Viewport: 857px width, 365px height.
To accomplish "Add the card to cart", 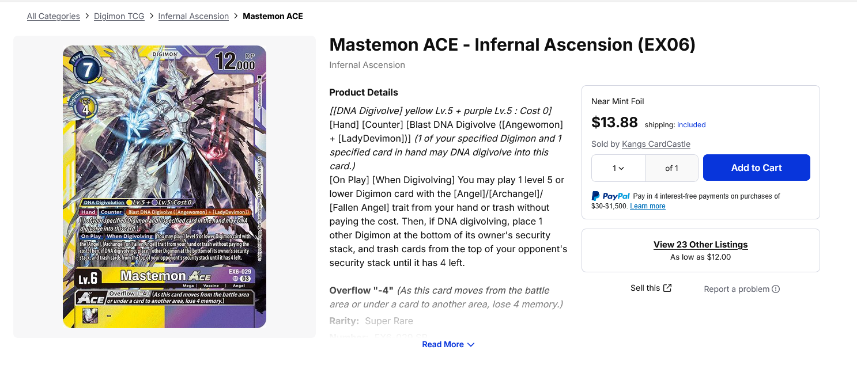I will point(756,168).
